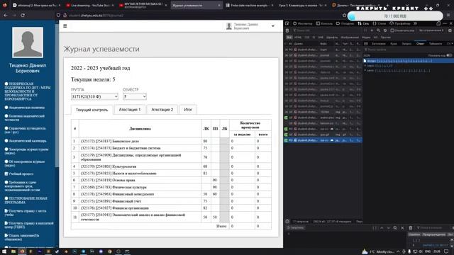Click the responsive design mode icon
Viewport: 454px width, 255px height.
tap(438, 23)
